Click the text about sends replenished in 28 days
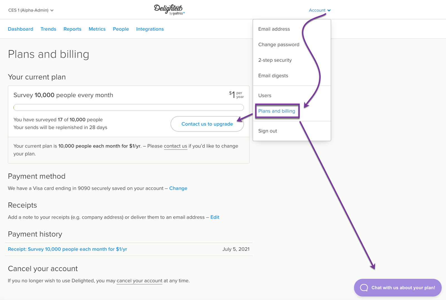 click(60, 128)
